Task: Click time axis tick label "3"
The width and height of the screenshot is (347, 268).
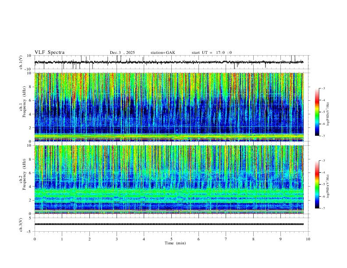Action: (x=117, y=239)
